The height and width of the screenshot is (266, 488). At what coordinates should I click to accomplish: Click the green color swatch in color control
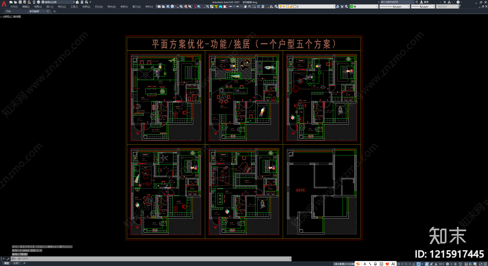point(352,6)
